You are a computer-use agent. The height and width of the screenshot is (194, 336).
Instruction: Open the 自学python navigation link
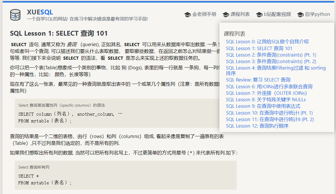point(318,14)
